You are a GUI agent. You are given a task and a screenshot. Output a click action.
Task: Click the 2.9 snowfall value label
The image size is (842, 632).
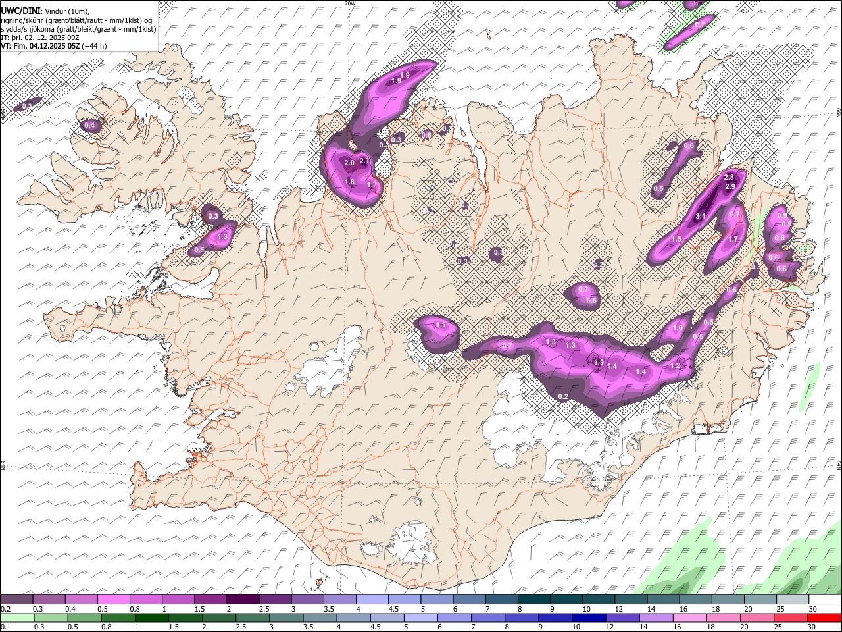730,187
